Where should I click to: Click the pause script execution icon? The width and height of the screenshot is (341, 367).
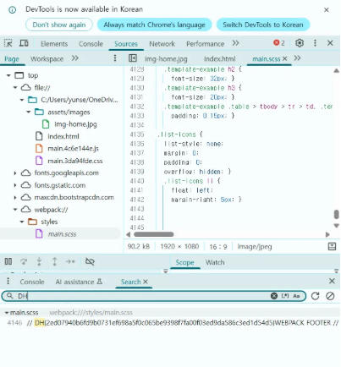[x=8, y=261]
